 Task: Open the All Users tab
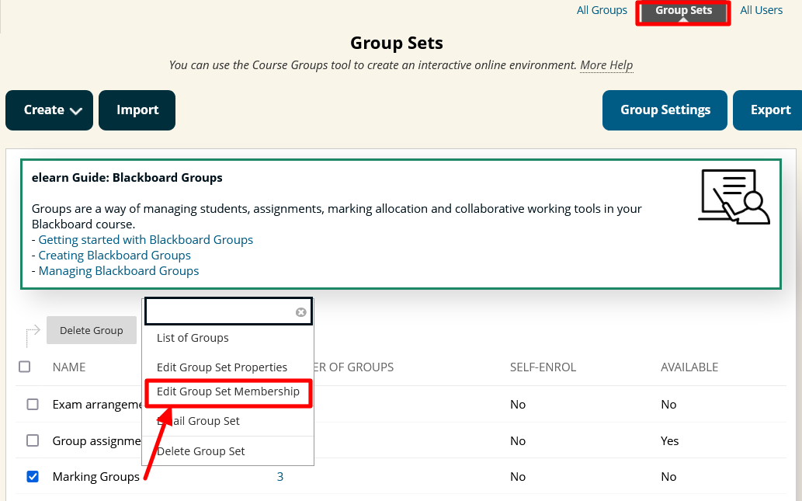[761, 9]
